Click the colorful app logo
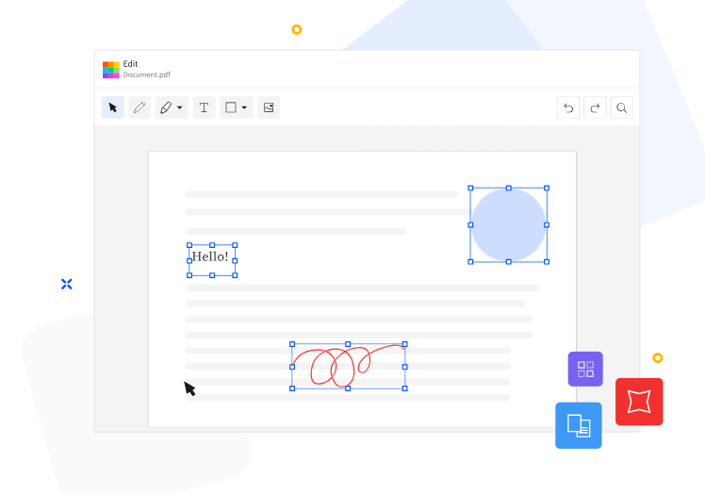 110,70
